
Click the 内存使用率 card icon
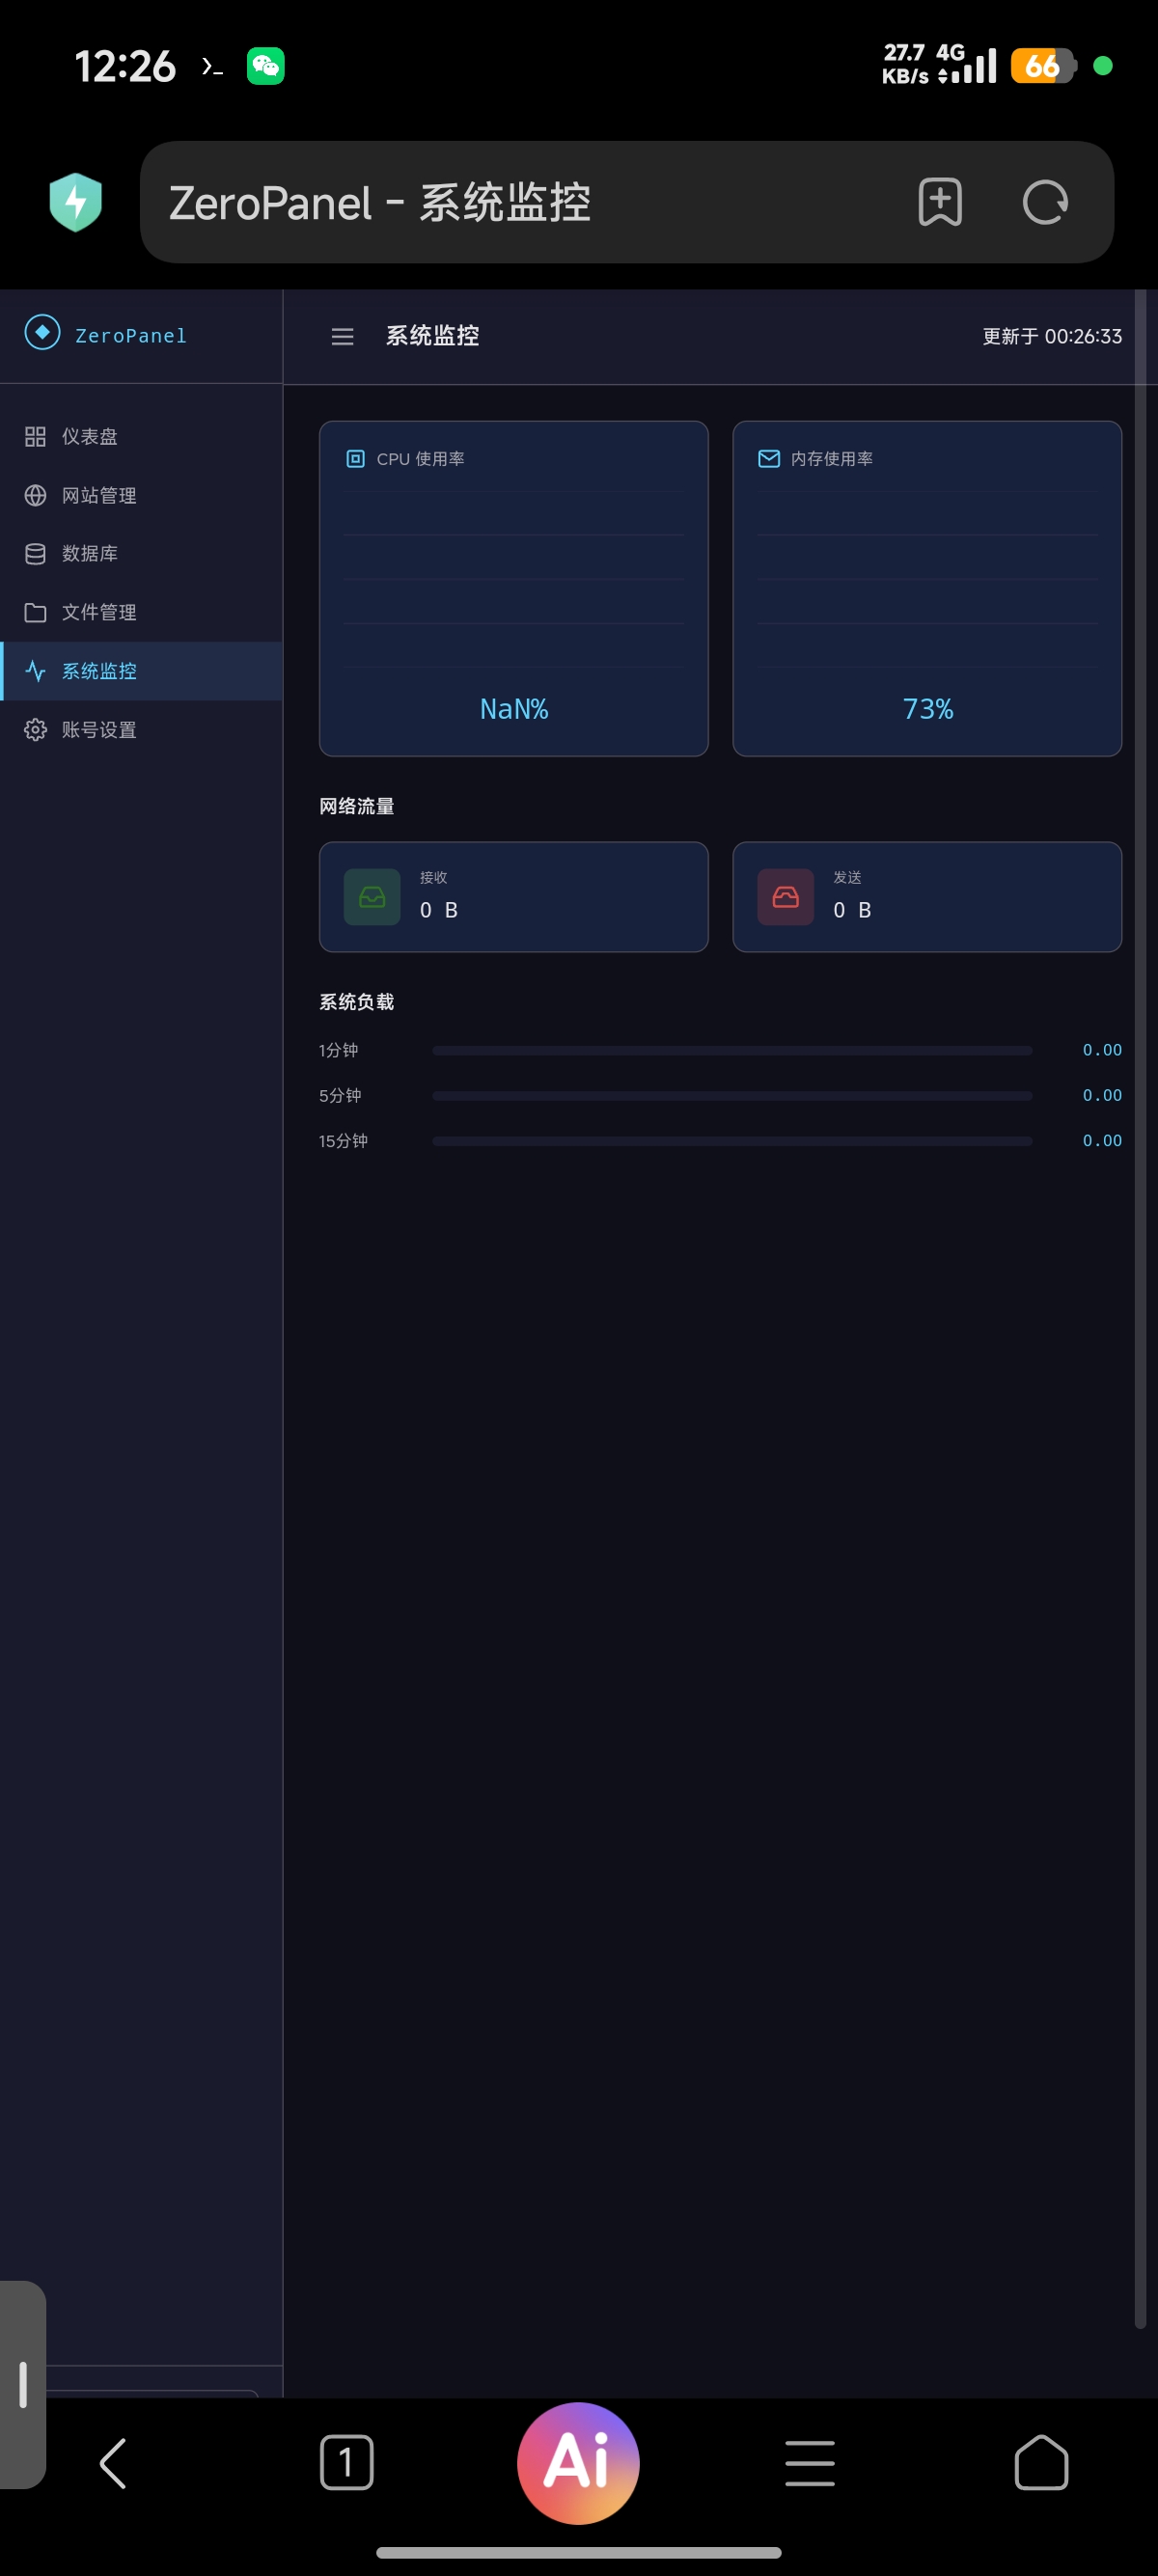pyautogui.click(x=769, y=459)
